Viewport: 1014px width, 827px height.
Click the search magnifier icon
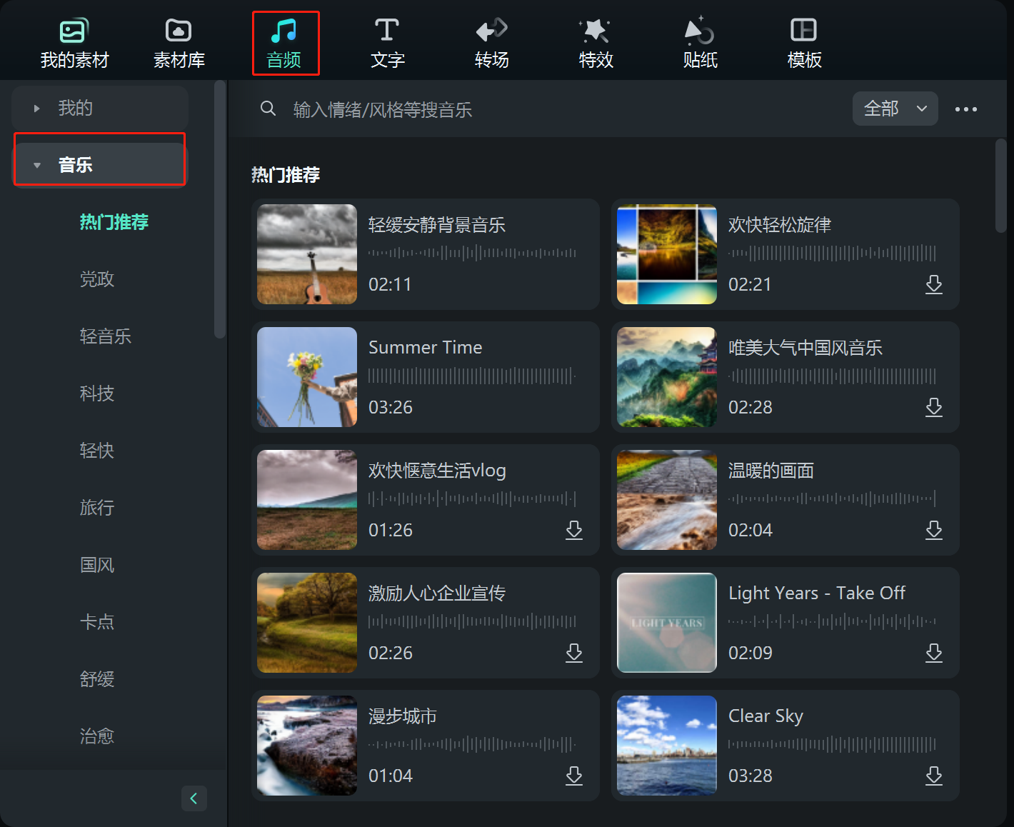[268, 109]
